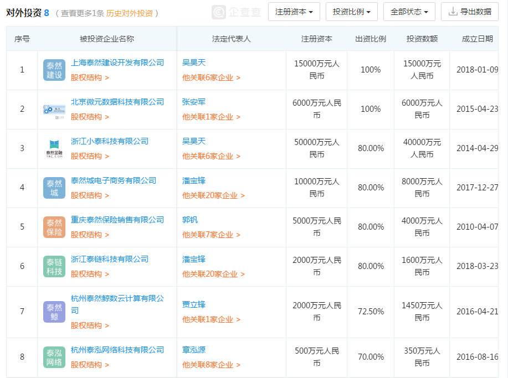Open representative 章泓源 profile
This screenshot has height=378, width=508.
tap(194, 350)
